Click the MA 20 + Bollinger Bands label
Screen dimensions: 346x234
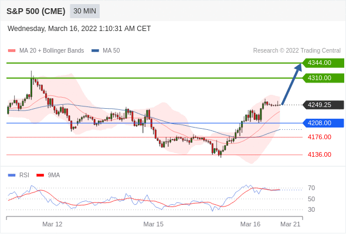52,51
